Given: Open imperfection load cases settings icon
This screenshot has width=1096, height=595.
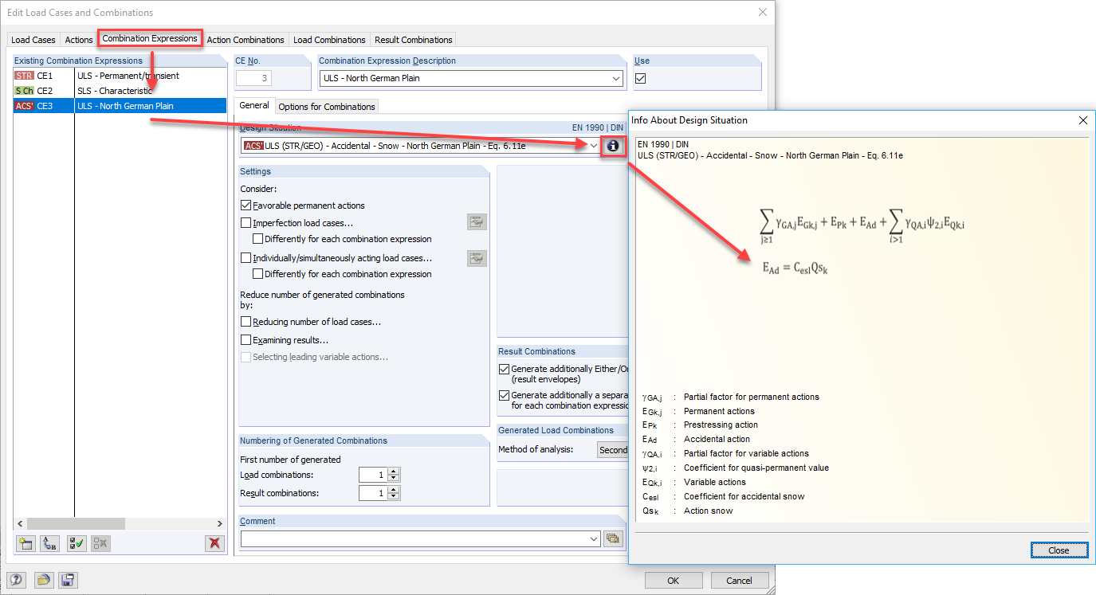Looking at the screenshot, I should [477, 223].
